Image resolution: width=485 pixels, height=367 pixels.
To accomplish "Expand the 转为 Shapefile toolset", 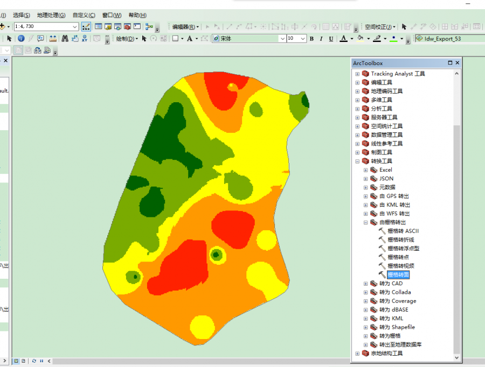I will pyautogui.click(x=365, y=327).
